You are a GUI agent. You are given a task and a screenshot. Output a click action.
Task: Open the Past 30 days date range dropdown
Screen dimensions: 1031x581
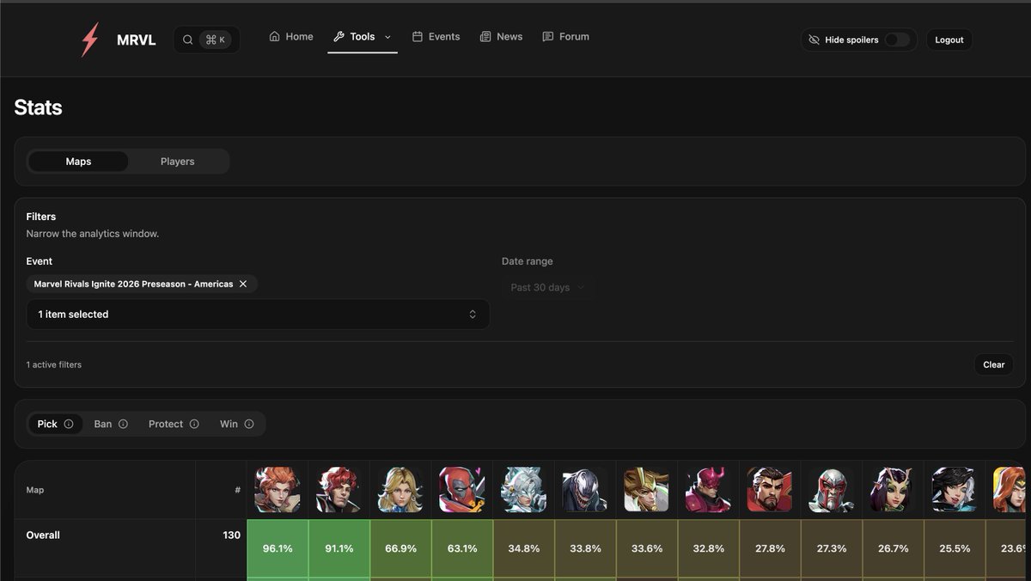coord(548,287)
